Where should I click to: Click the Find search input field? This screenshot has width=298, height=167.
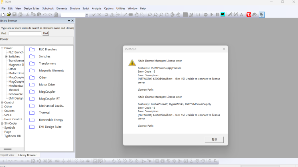(25, 33)
